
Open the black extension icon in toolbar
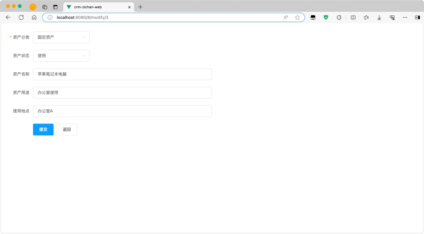click(313, 17)
